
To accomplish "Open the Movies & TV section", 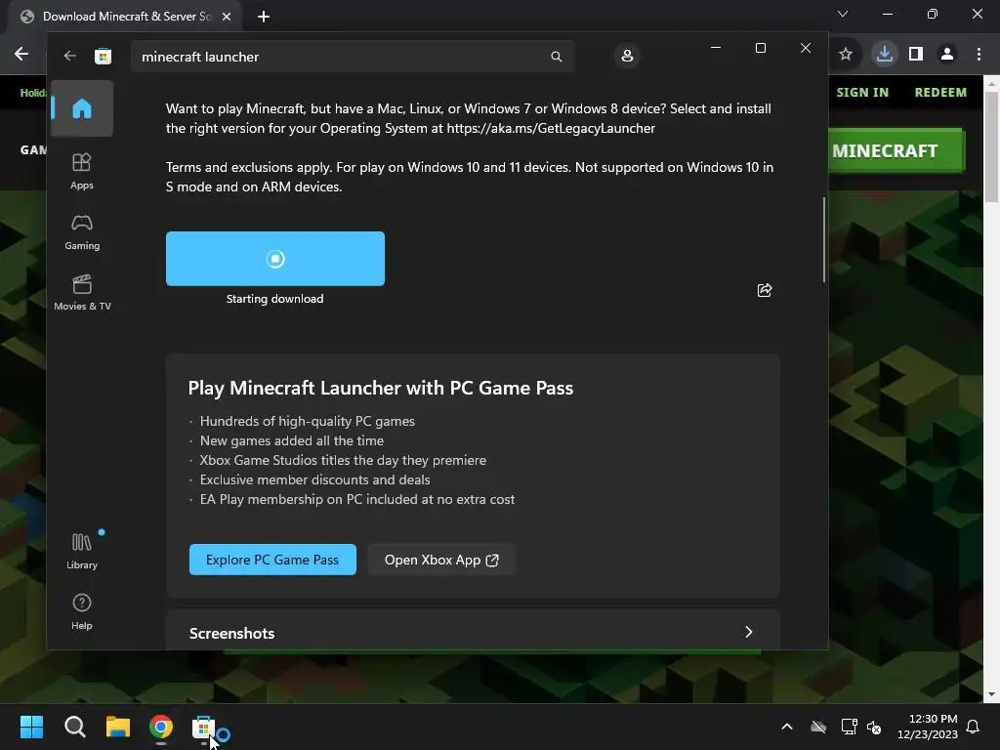I will [x=82, y=292].
